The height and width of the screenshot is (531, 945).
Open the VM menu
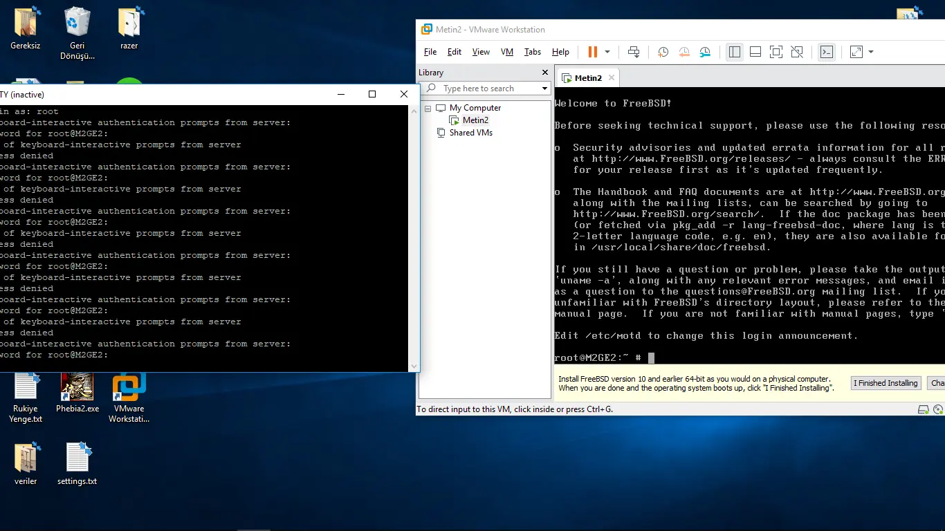coord(507,52)
